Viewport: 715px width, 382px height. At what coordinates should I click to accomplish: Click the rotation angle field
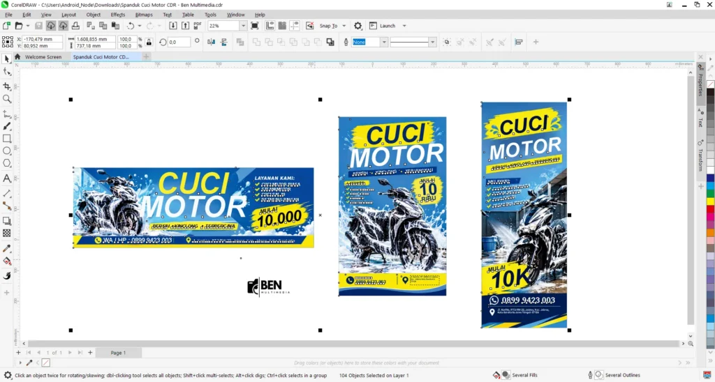click(179, 42)
